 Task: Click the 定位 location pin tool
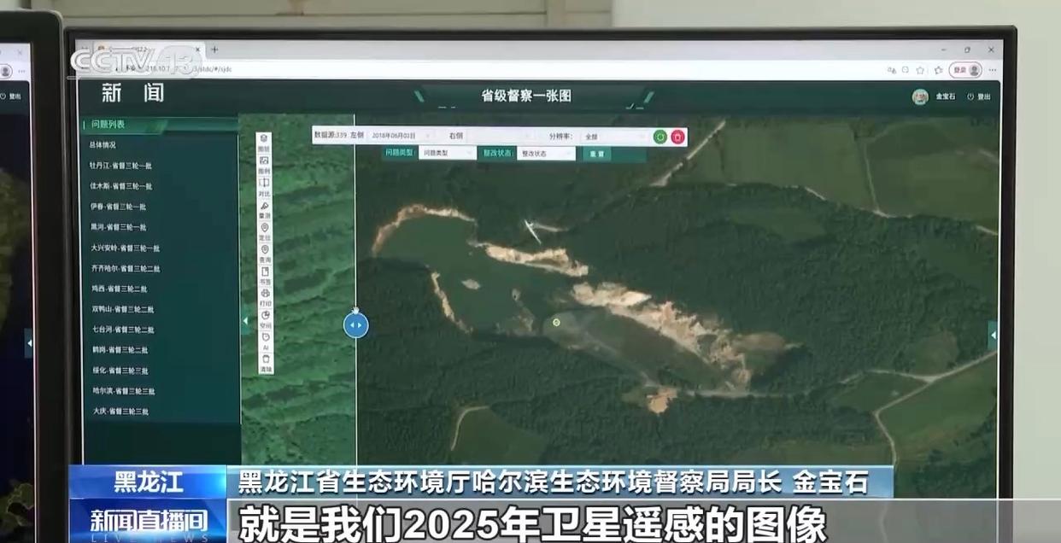pos(264,231)
